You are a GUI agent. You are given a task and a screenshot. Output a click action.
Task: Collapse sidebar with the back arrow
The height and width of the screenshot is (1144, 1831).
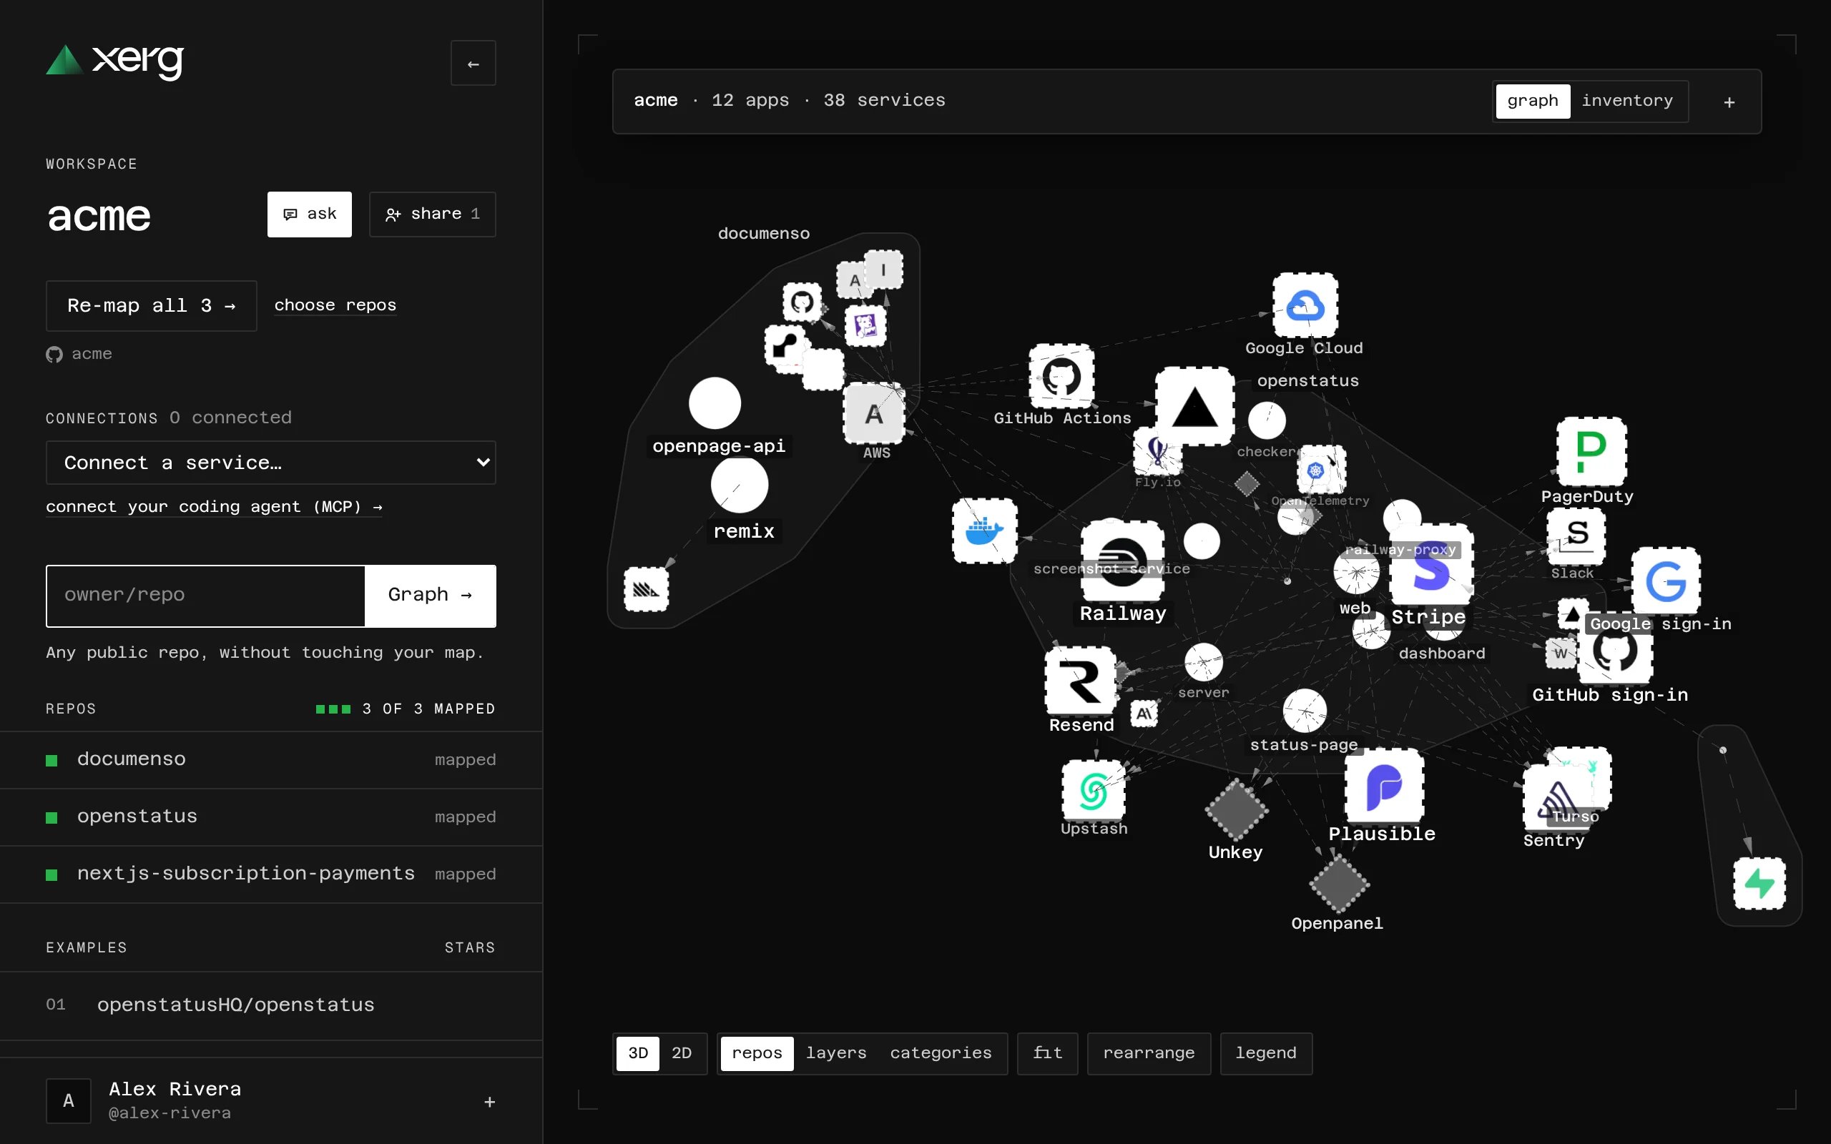point(473,64)
